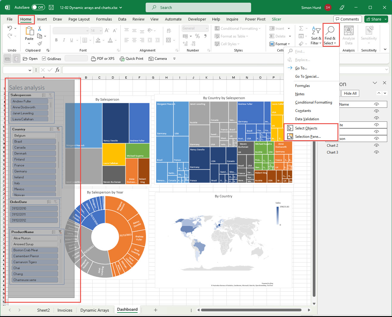
Task: Click inside the formula bar
Action: (179, 70)
